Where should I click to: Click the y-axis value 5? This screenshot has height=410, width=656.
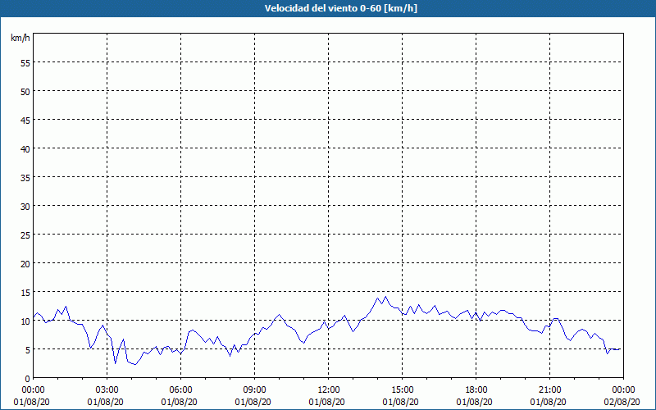(x=28, y=350)
